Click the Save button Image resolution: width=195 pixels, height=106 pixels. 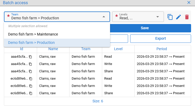(x=151, y=28)
